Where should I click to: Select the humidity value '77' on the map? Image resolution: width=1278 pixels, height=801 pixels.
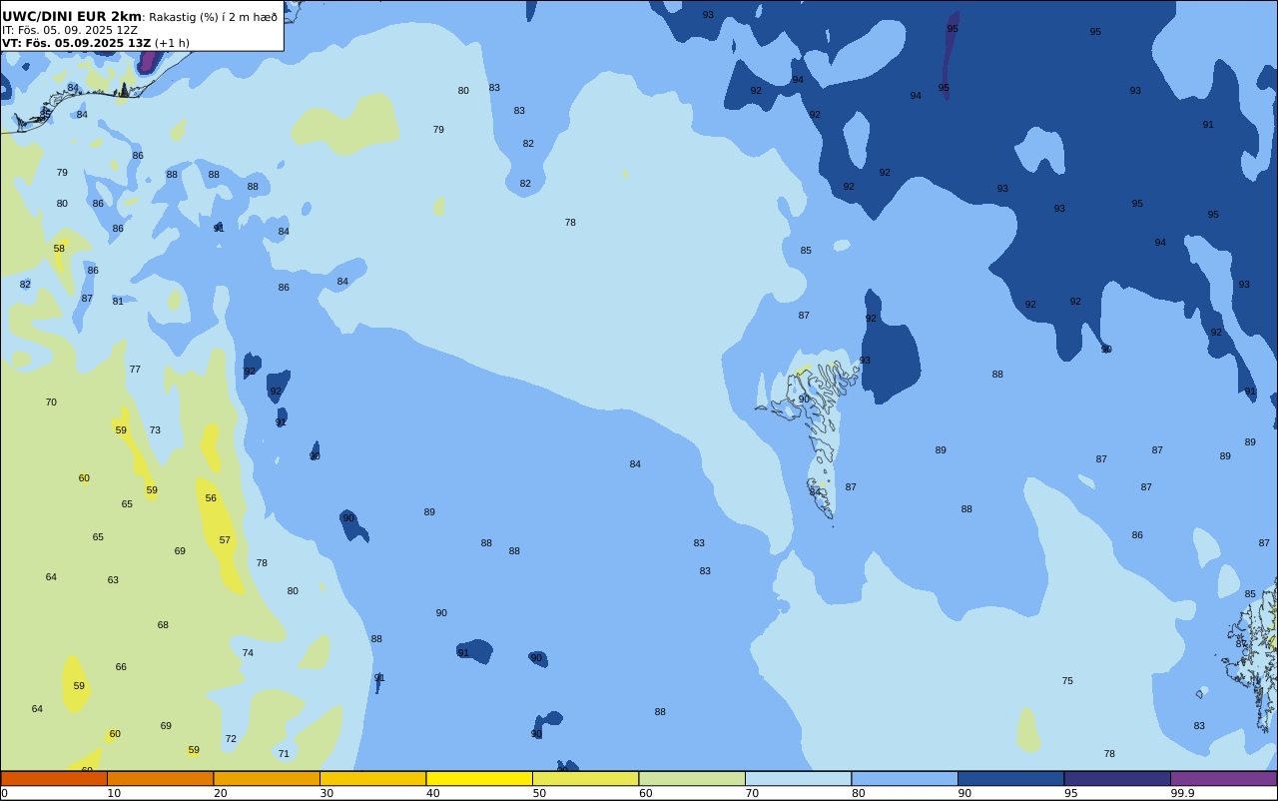click(x=135, y=370)
